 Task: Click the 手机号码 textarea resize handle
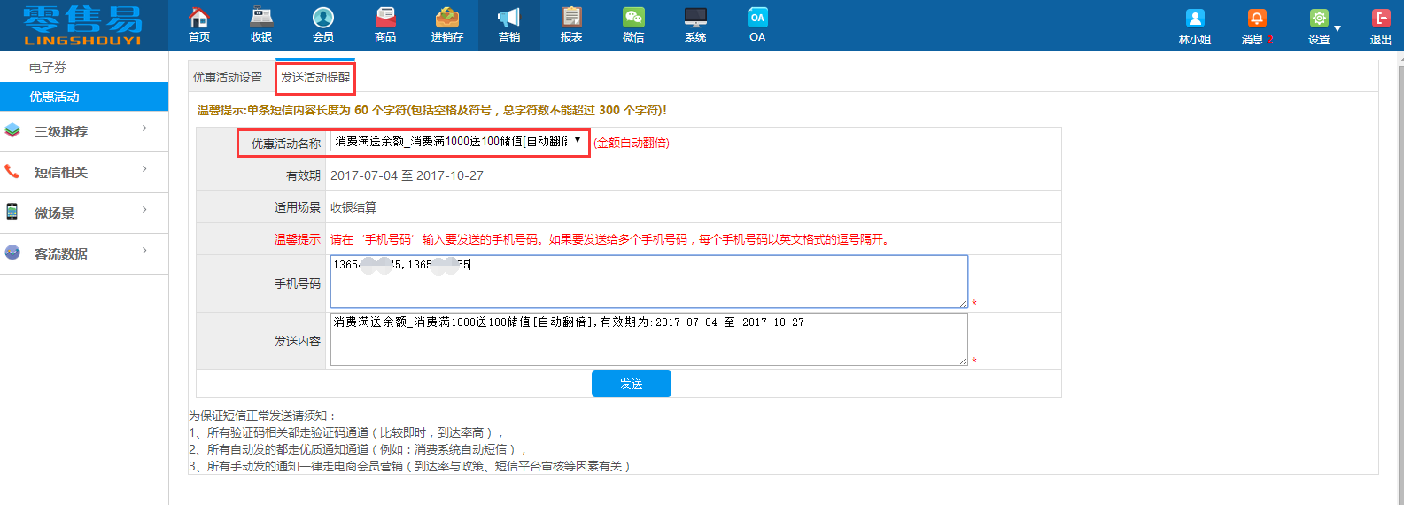[963, 303]
